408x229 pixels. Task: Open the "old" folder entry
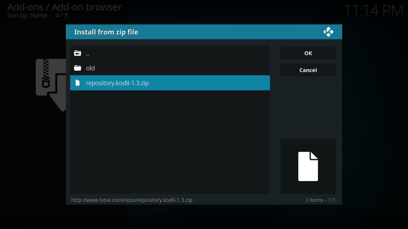[90, 68]
